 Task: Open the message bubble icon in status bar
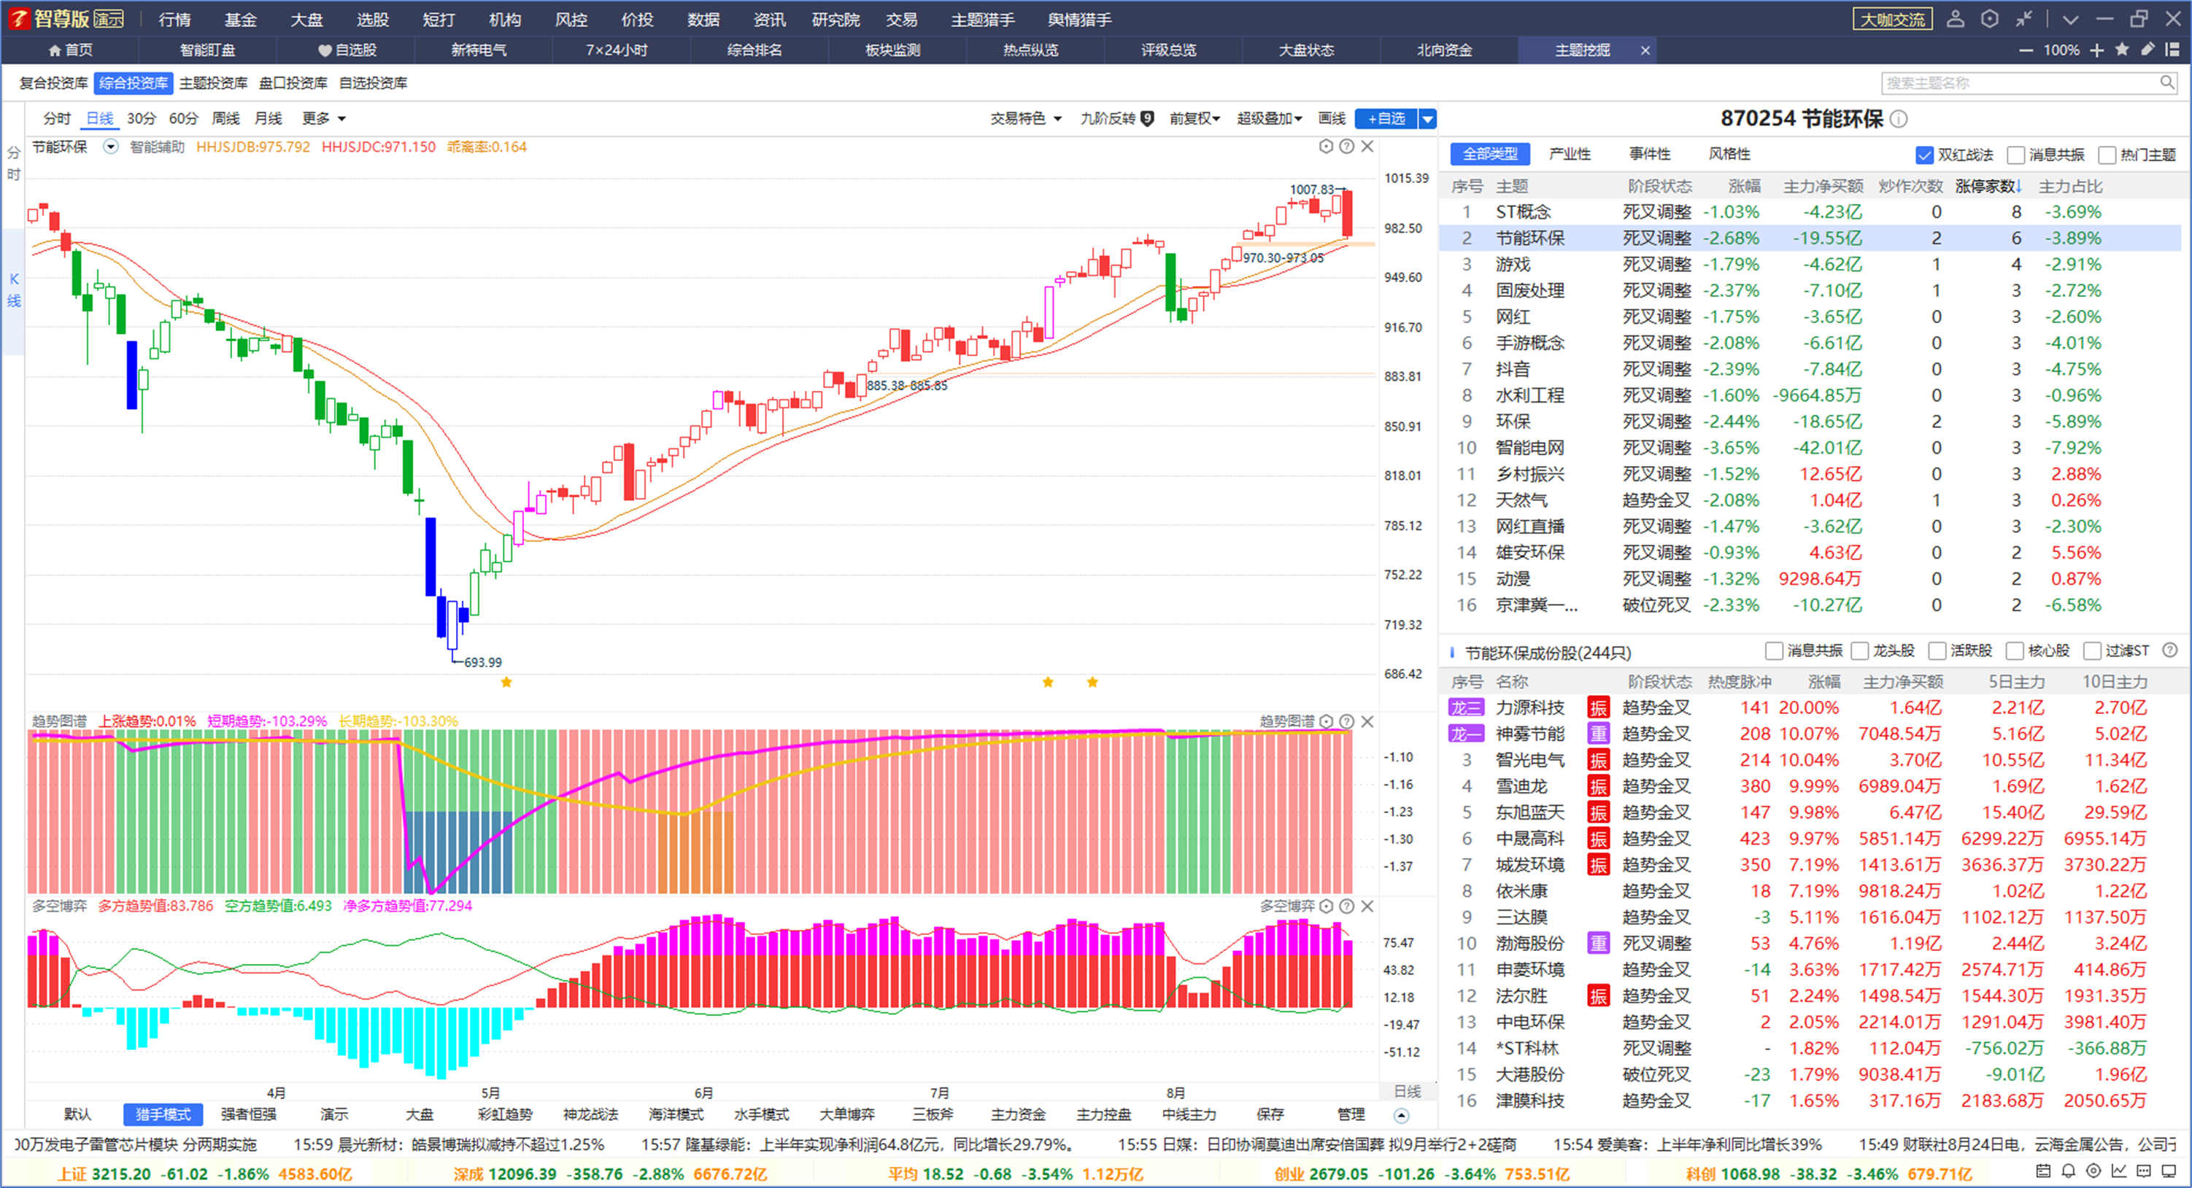[x=2145, y=1171]
